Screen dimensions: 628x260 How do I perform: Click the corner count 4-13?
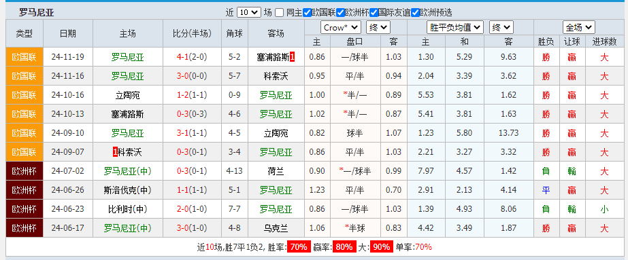pos(235,171)
